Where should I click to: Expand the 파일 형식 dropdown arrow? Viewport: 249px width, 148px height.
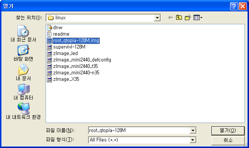tap(192, 140)
